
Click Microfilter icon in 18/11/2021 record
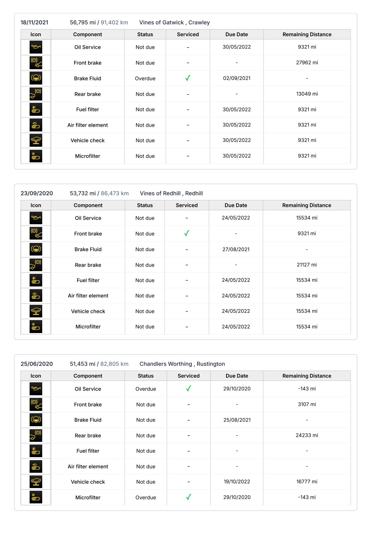tap(36, 156)
